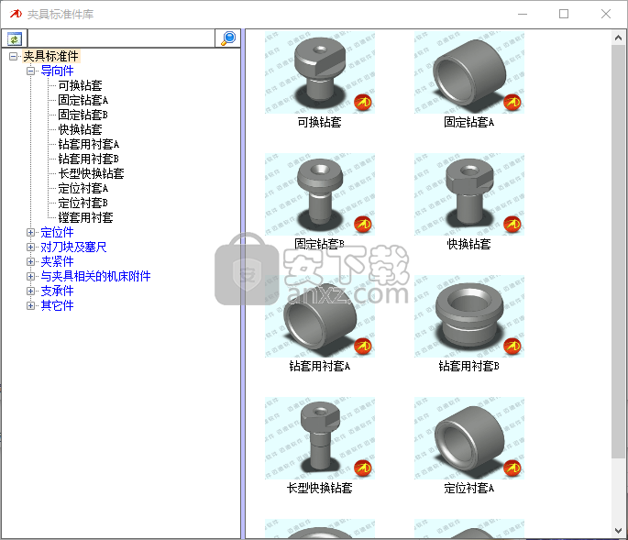Expand the 对刀块及塞尺 branch
Screen dimensions: 628x540
(x=30, y=248)
